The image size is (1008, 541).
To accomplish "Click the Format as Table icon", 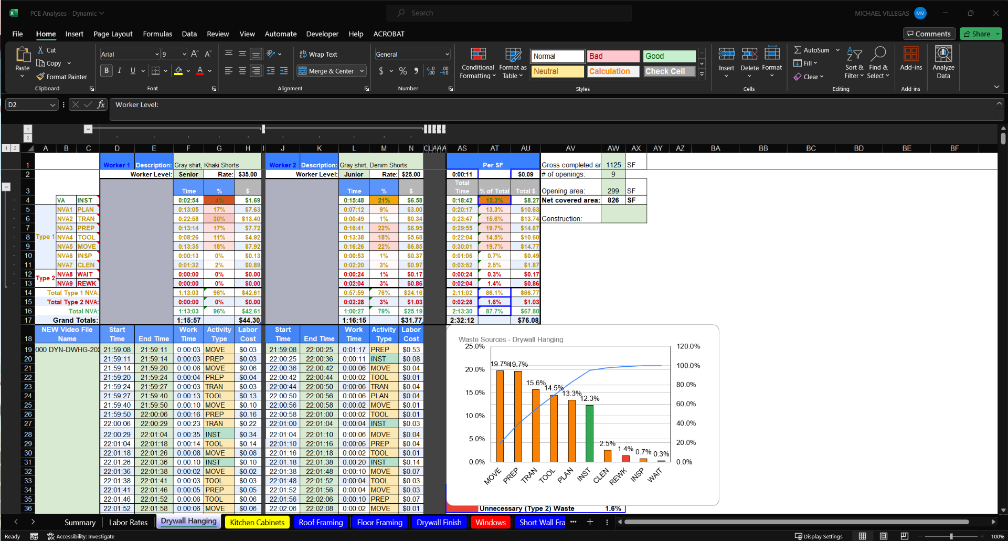I will pos(513,62).
